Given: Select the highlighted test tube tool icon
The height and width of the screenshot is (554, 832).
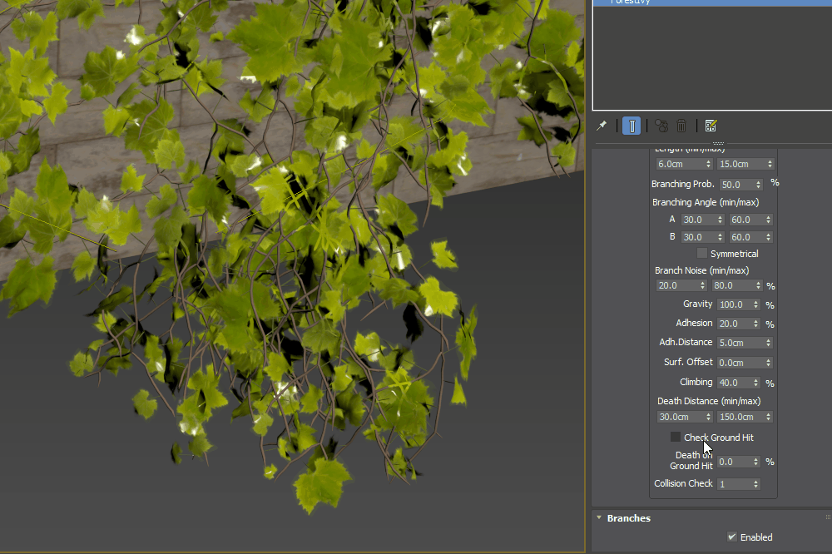Looking at the screenshot, I should [x=631, y=126].
